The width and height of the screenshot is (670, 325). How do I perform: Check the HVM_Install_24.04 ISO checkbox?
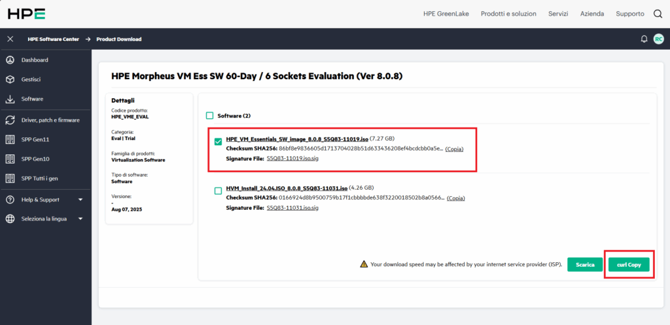pyautogui.click(x=219, y=191)
